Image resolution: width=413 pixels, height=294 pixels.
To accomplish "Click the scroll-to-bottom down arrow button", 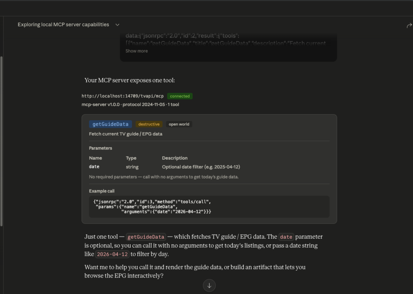I will [209, 286].
